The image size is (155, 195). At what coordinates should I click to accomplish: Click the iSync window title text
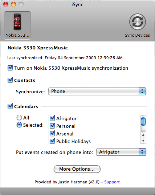77,5
